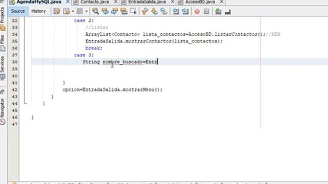Click the '//Listar' comment

point(97,27)
